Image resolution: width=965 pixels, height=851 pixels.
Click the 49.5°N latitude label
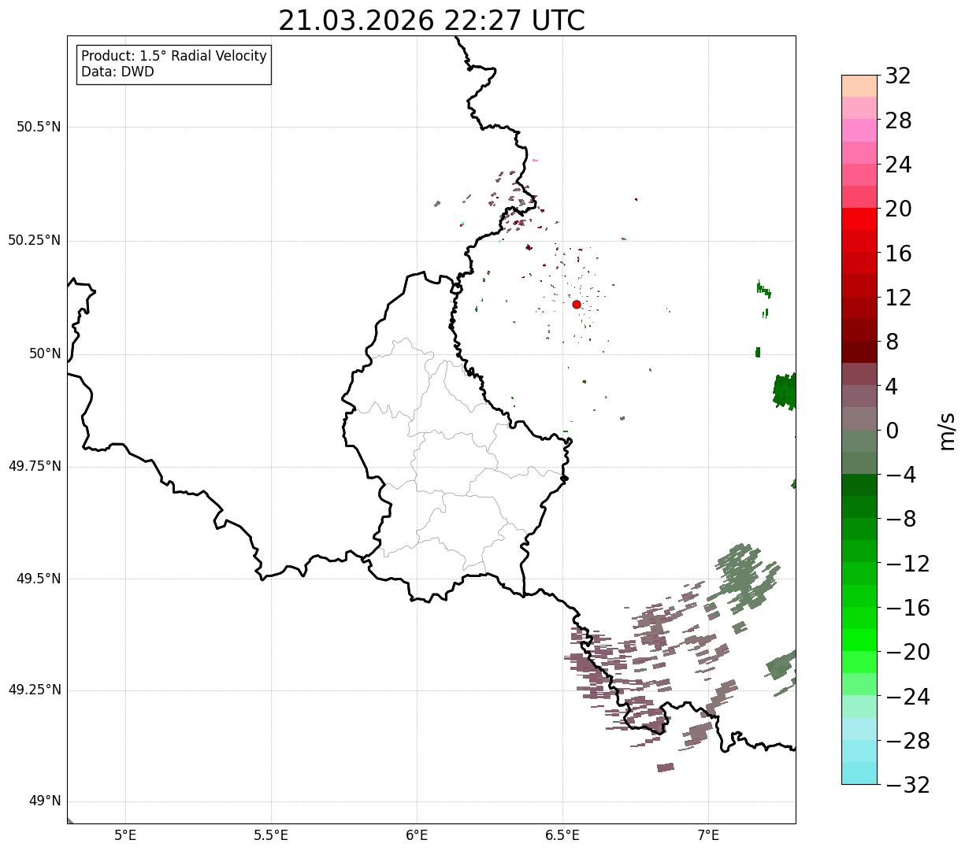pyautogui.click(x=39, y=579)
